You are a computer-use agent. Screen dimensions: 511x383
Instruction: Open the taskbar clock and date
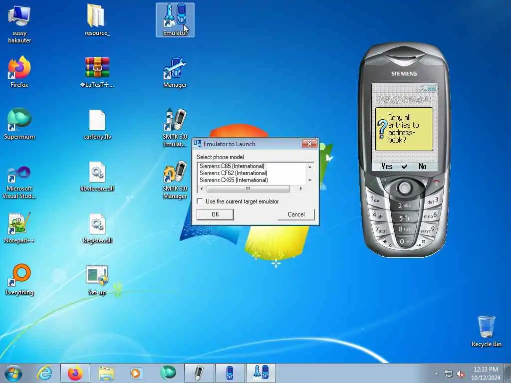(x=486, y=374)
